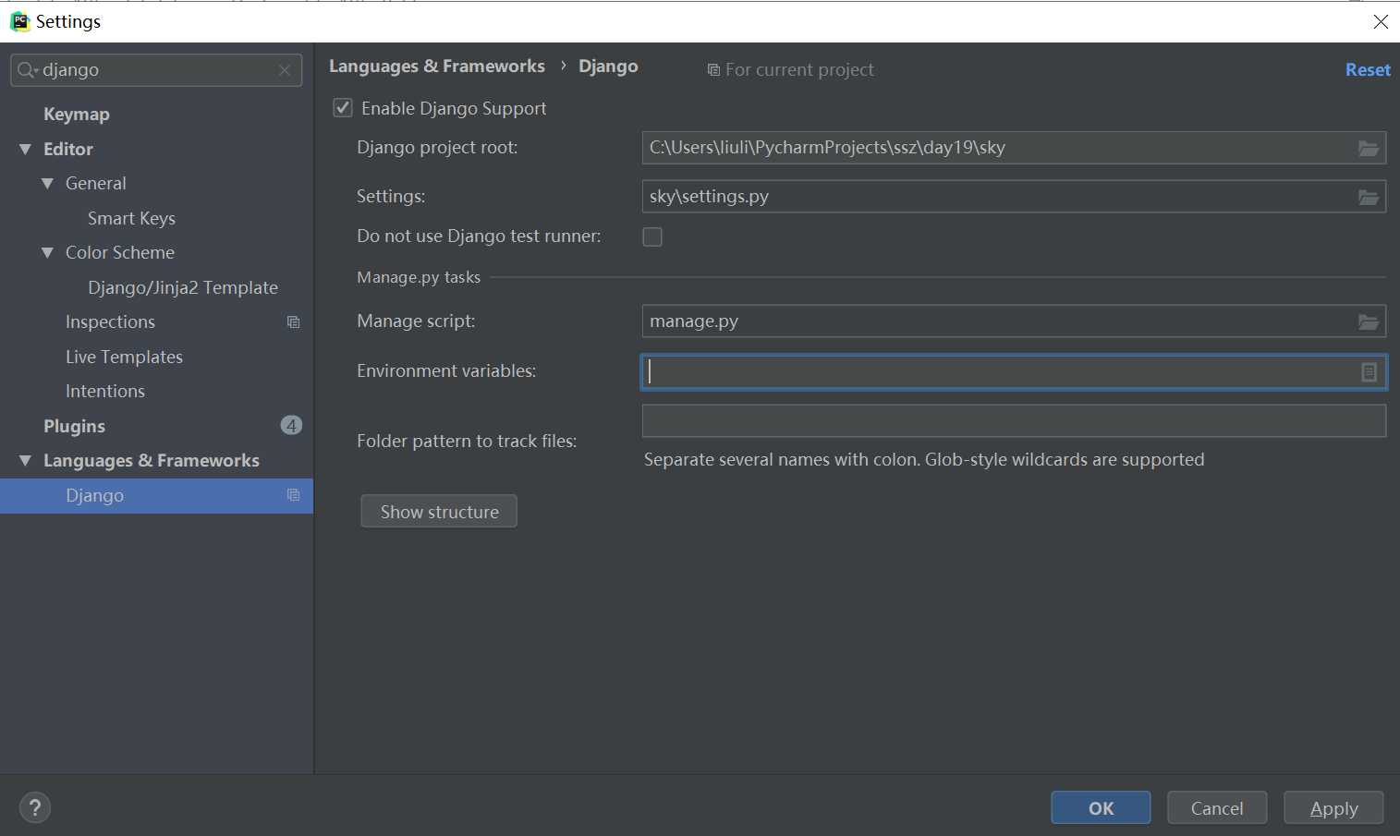Click the Show structure button
The width and height of the screenshot is (1400, 836).
point(439,512)
